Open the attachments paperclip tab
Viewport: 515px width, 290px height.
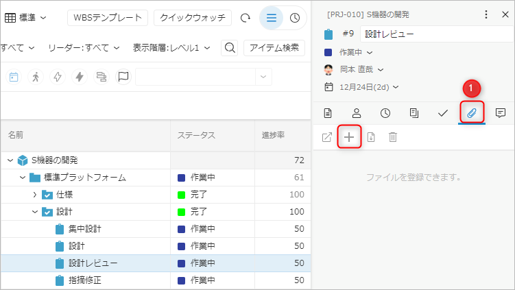coord(472,112)
